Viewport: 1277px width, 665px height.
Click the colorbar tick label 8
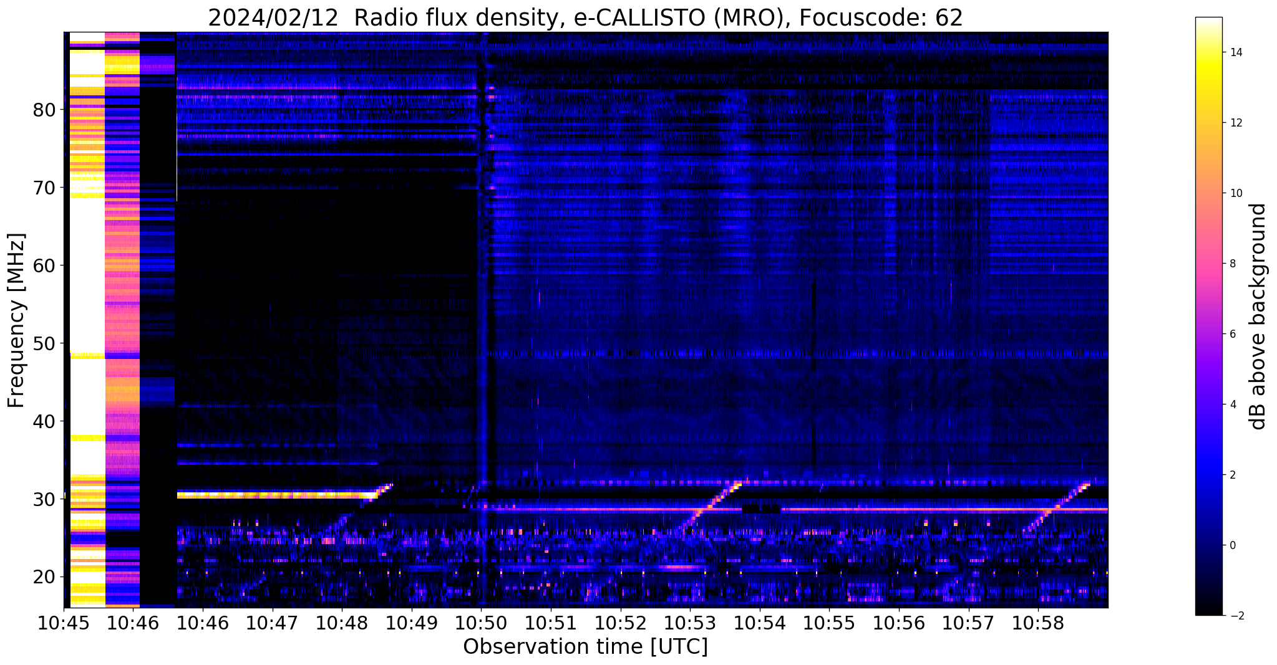pos(1231,264)
